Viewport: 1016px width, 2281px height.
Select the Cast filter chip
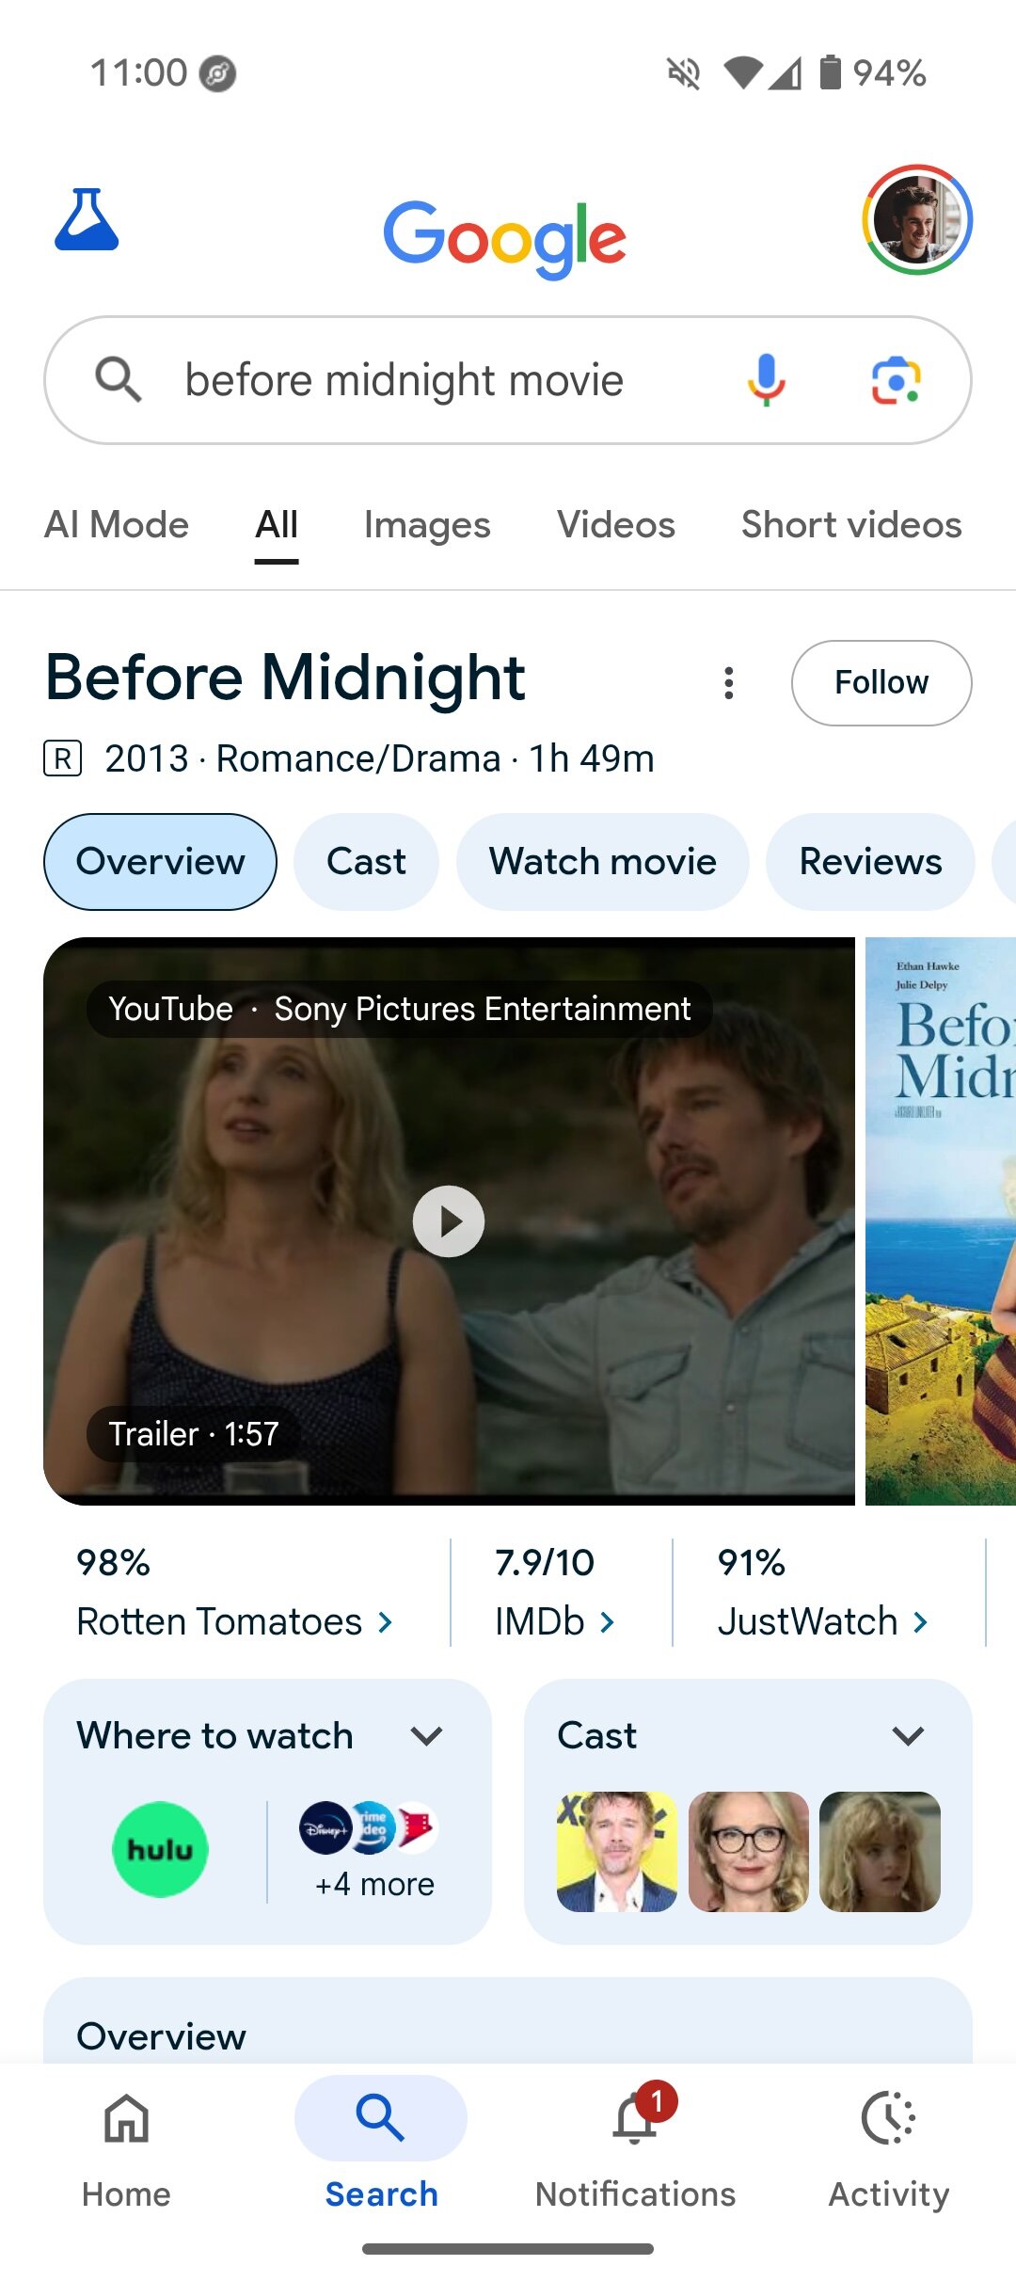(x=366, y=862)
